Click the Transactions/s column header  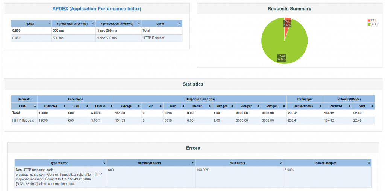pos(305,106)
